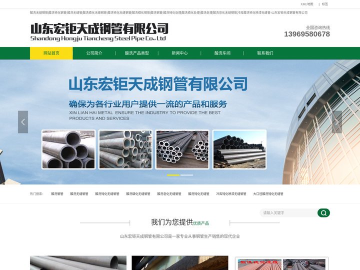
Task: Open the 公司简介 nav item
Action: 94,53
